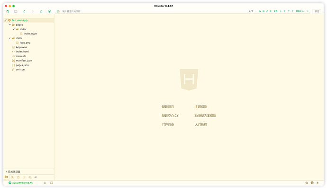Click the logo.png image file icon

(18, 43)
